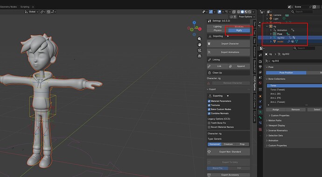
Task: Click the zoom magnifier icon in the viewport
Action: [x=199, y=39]
